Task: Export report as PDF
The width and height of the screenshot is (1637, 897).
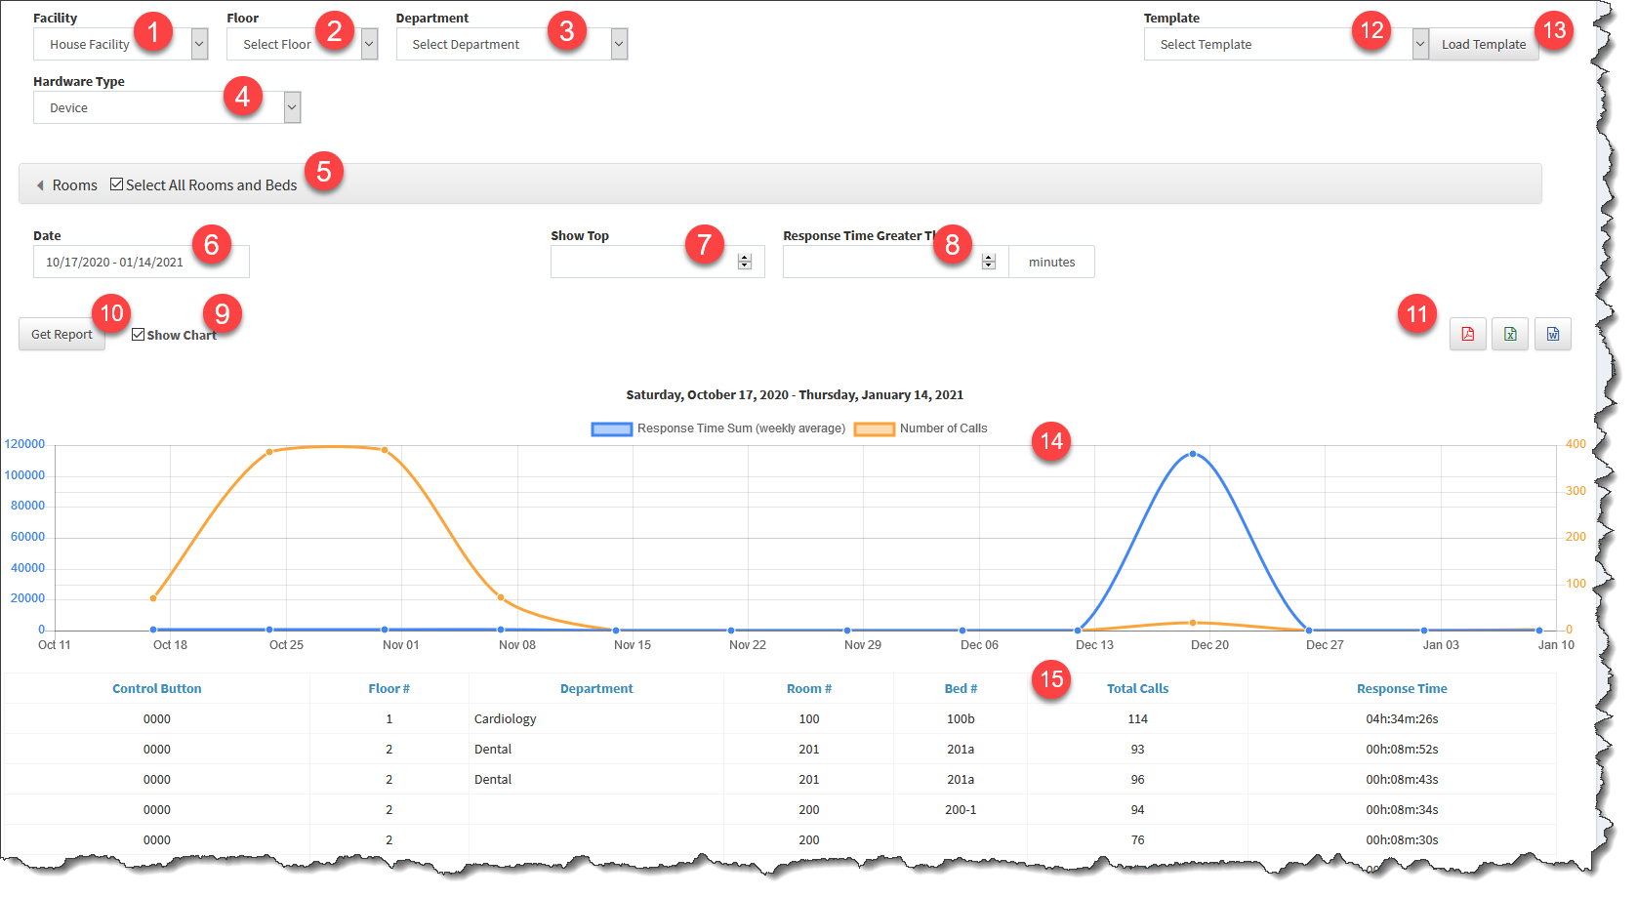Action: 1467,334
